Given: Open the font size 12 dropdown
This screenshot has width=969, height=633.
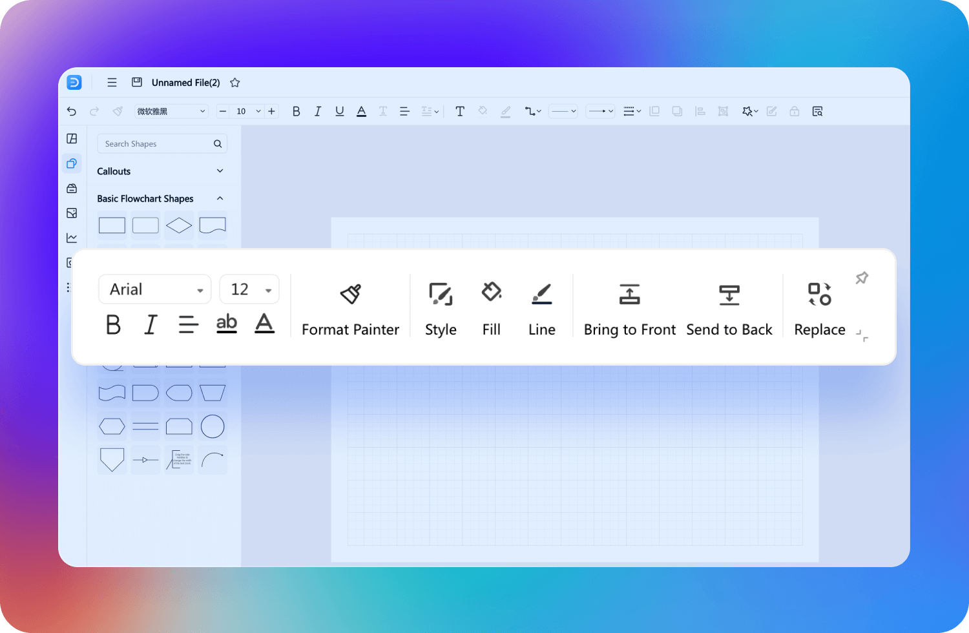Looking at the screenshot, I should click(249, 289).
